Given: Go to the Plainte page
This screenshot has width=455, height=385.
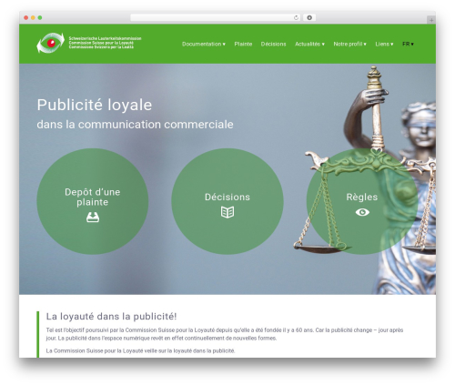Looking at the screenshot, I should [243, 44].
